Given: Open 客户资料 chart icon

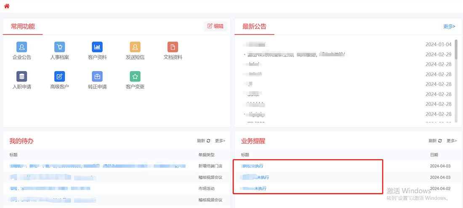Looking at the screenshot, I should click(x=97, y=47).
